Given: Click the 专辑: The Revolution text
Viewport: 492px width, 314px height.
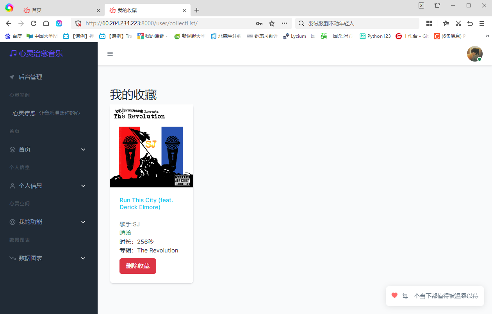Looking at the screenshot, I should 149,250.
